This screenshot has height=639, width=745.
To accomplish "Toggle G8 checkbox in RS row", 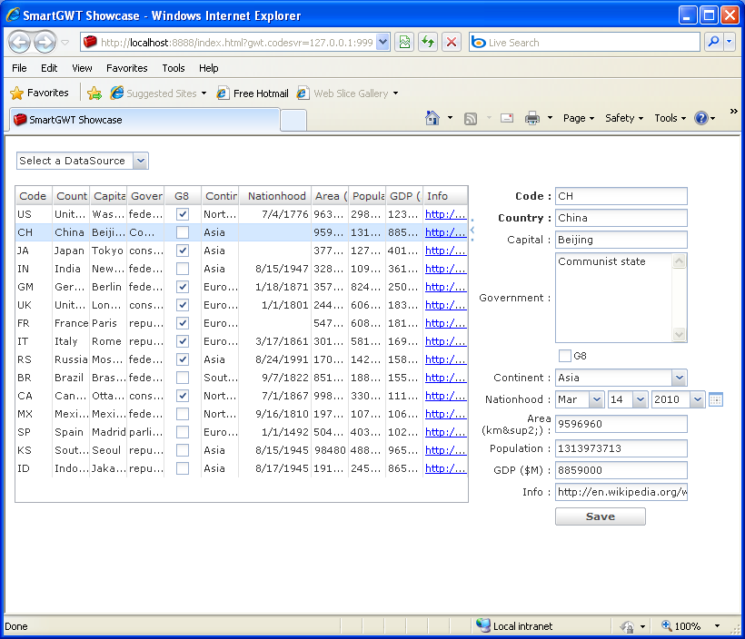I will click(183, 359).
